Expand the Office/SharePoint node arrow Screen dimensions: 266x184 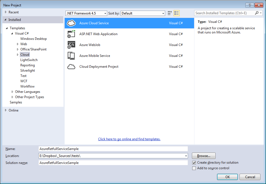pos(18,49)
